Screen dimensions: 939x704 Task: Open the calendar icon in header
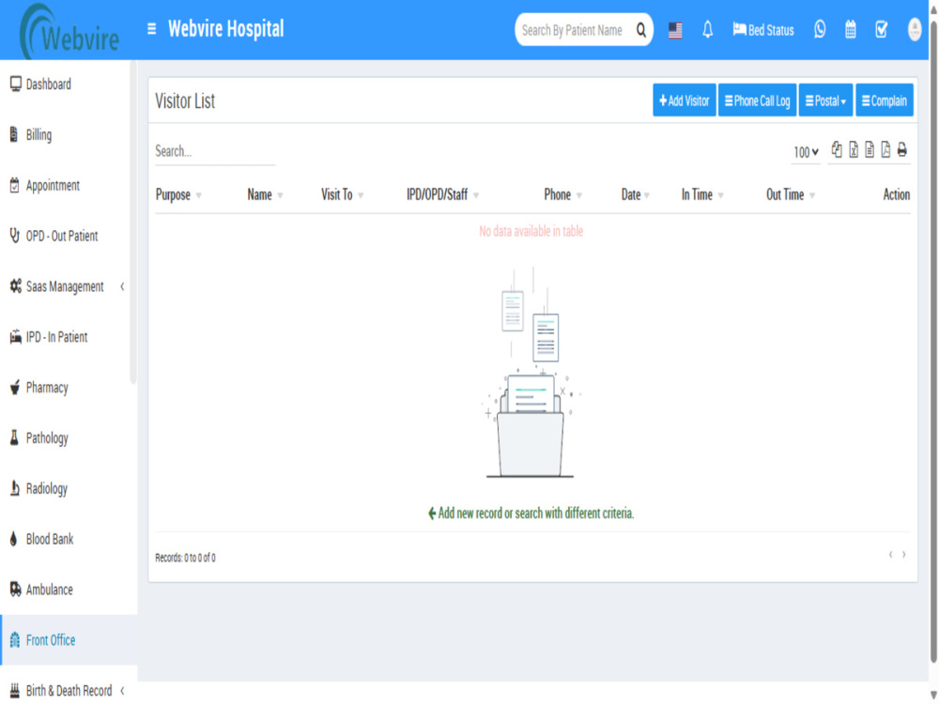tap(851, 29)
